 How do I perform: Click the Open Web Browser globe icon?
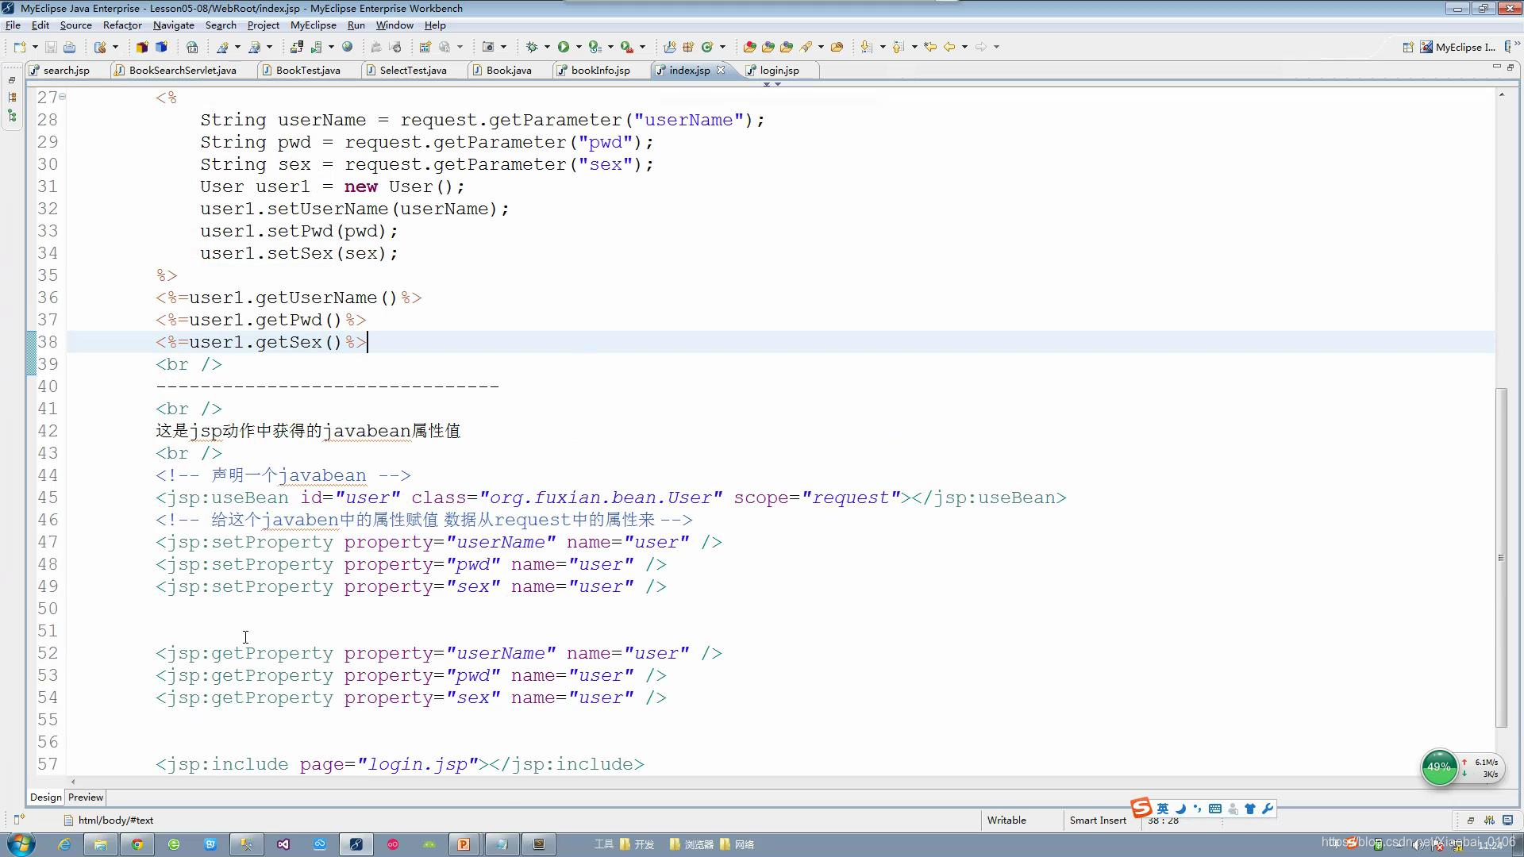pos(347,47)
